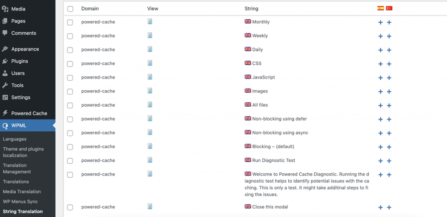Go to Translation Management submenu

point(17,169)
